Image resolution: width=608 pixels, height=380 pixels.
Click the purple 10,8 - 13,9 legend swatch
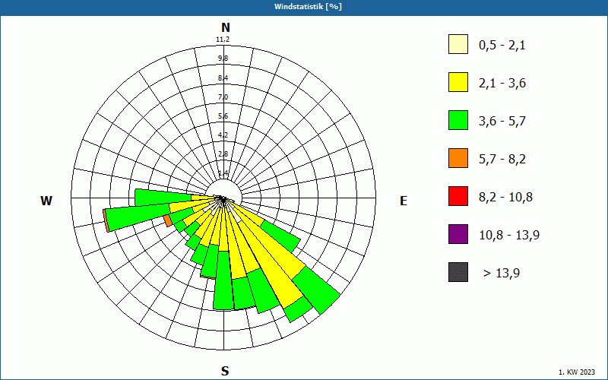[458, 234]
